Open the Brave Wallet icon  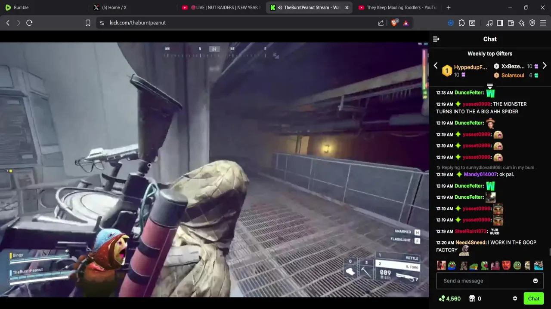pyautogui.click(x=511, y=23)
